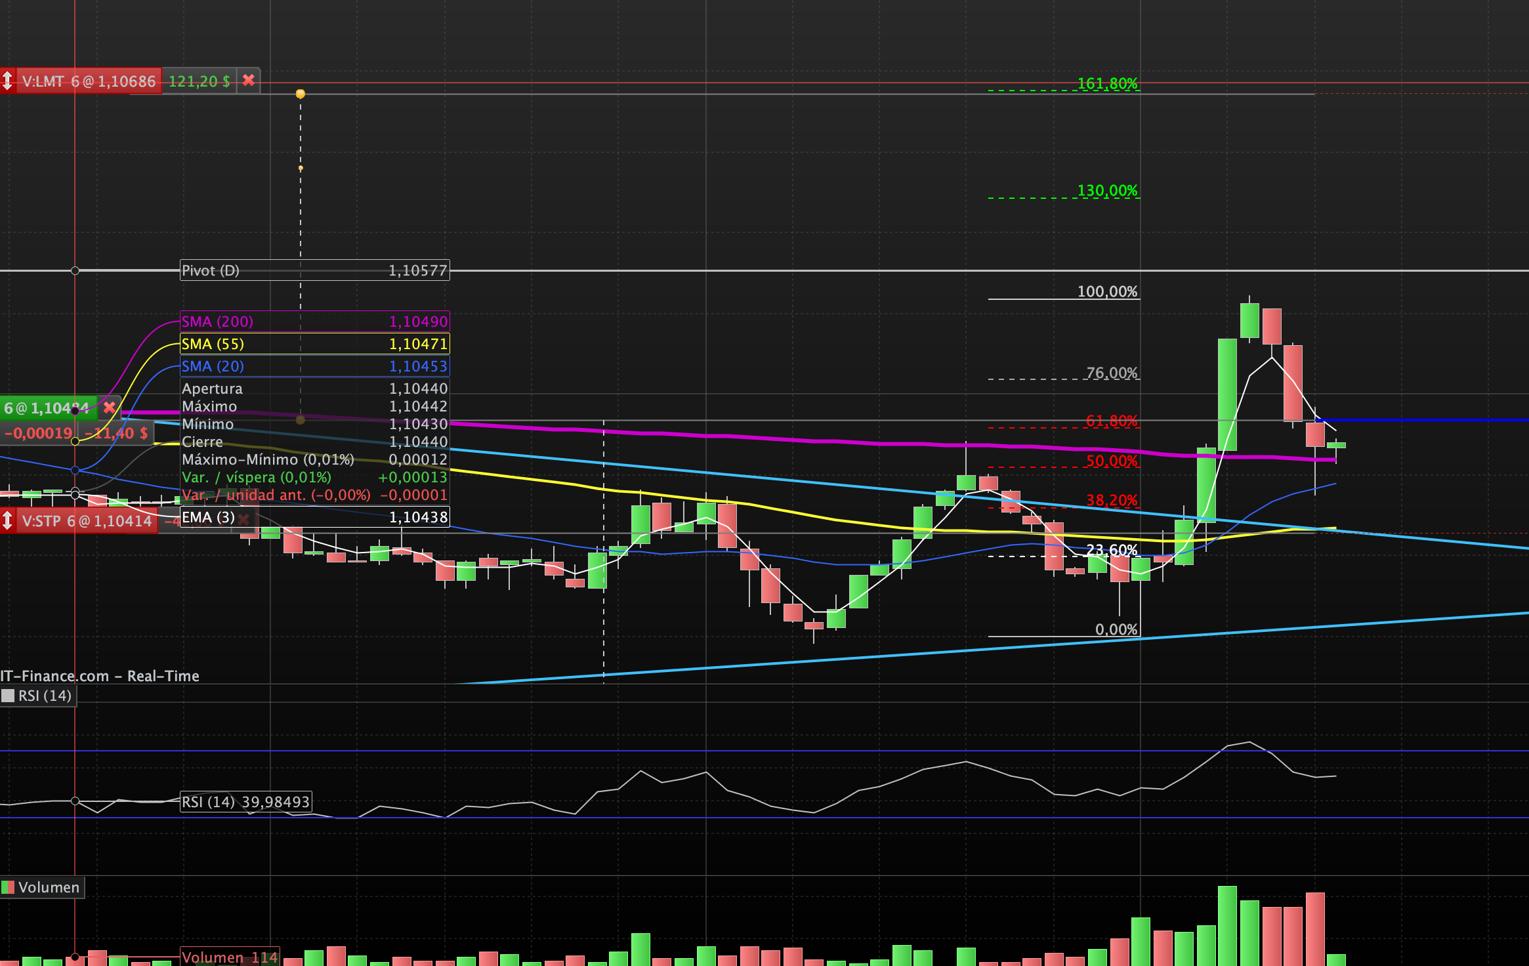Open the RSI (14) indicator panel label
The height and width of the screenshot is (966, 1529).
coord(45,696)
